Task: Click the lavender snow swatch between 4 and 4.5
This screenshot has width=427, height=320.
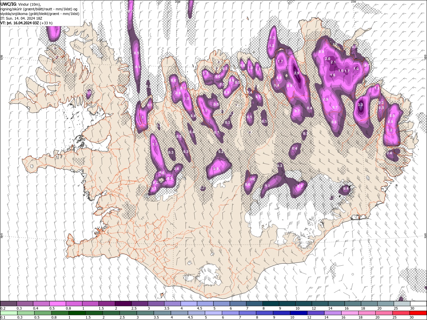Action: click(188, 304)
